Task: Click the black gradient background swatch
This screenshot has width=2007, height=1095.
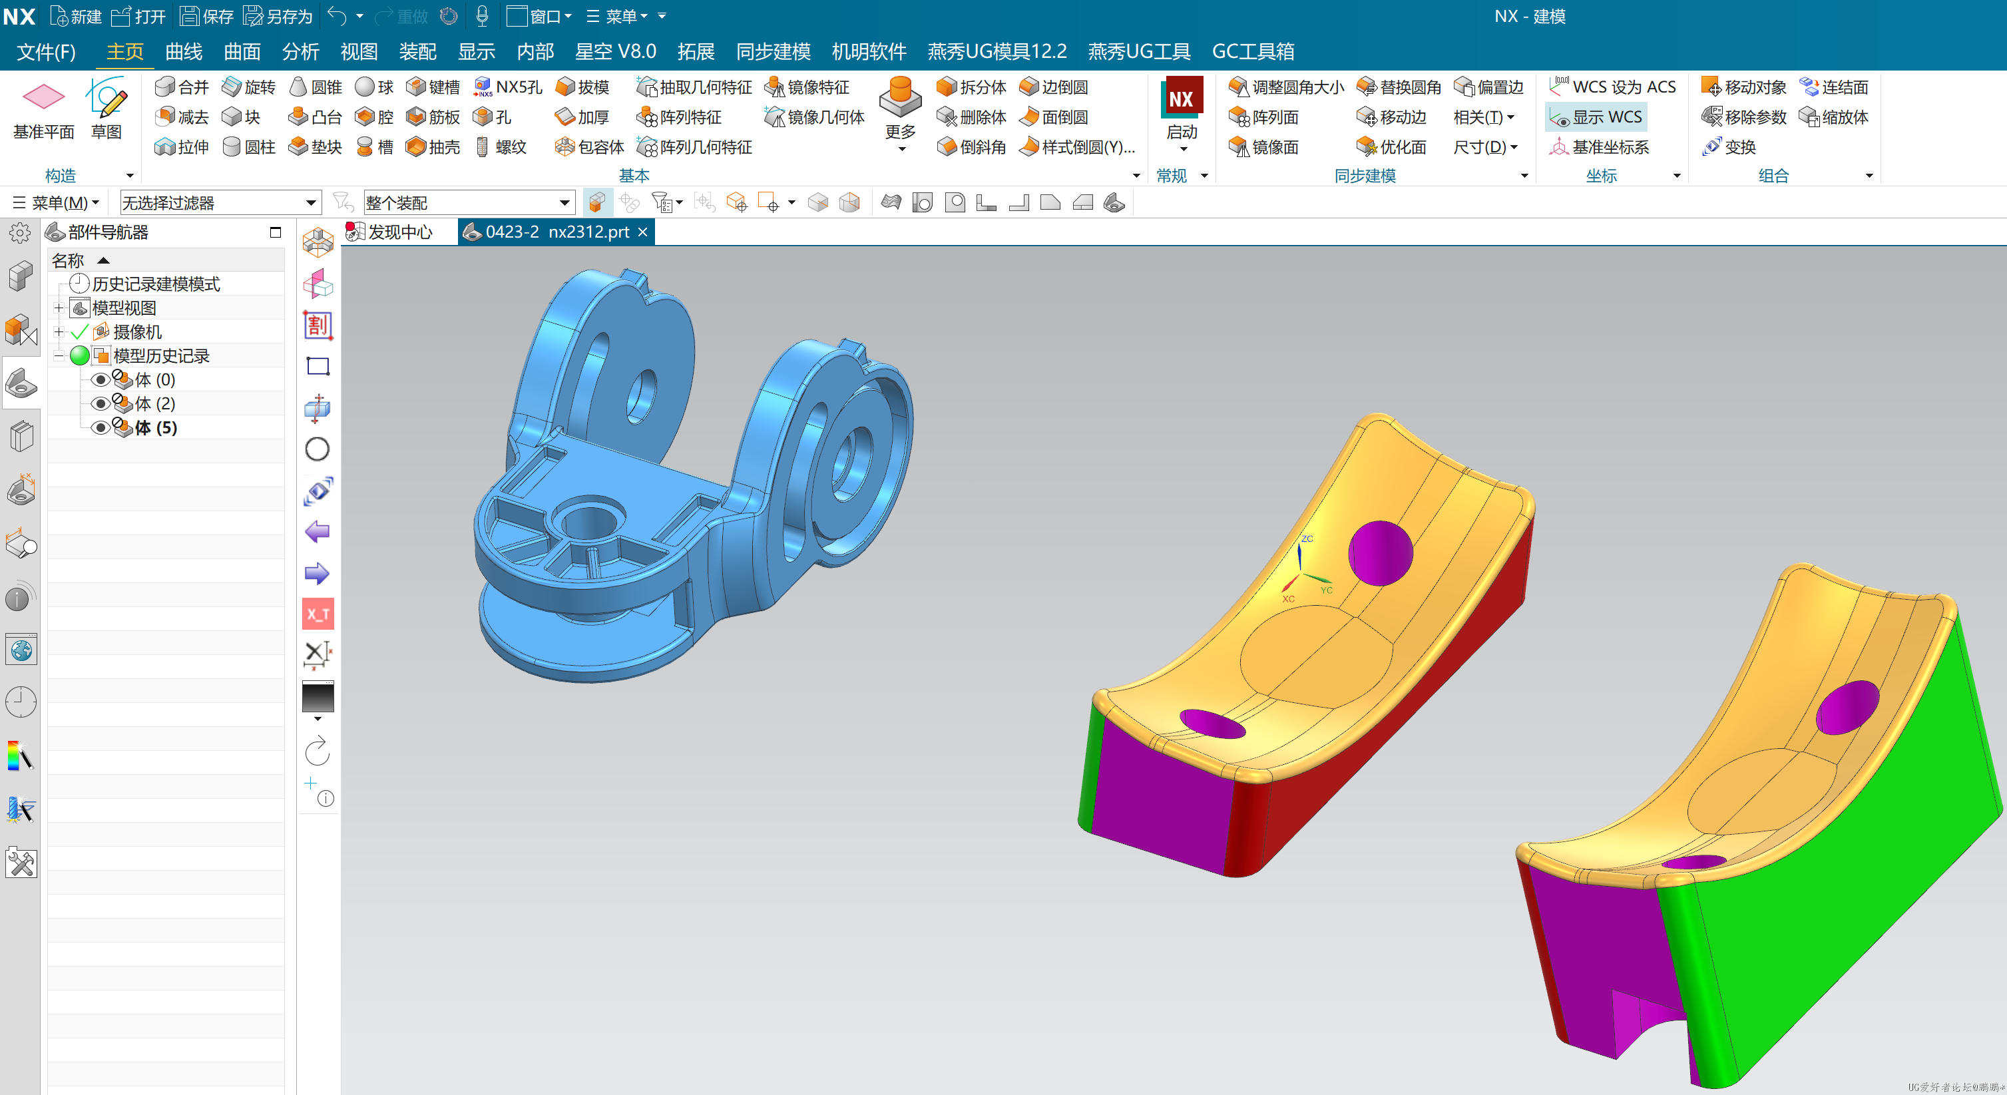Action: point(317,696)
